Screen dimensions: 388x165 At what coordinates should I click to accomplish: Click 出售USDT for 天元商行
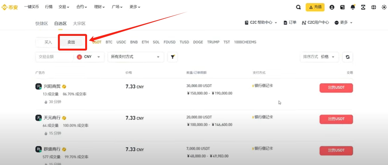click(x=336, y=119)
